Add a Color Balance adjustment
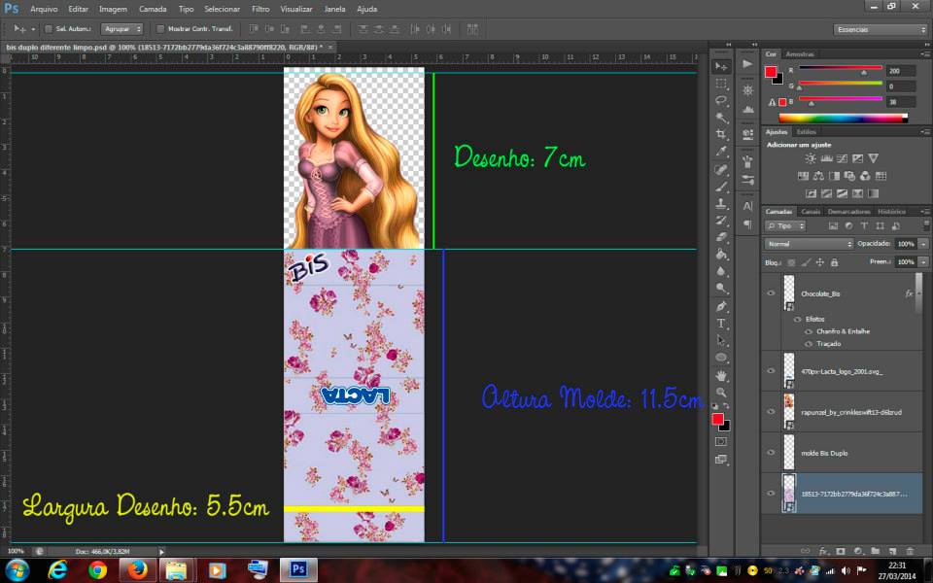The width and height of the screenshot is (933, 583). click(818, 176)
